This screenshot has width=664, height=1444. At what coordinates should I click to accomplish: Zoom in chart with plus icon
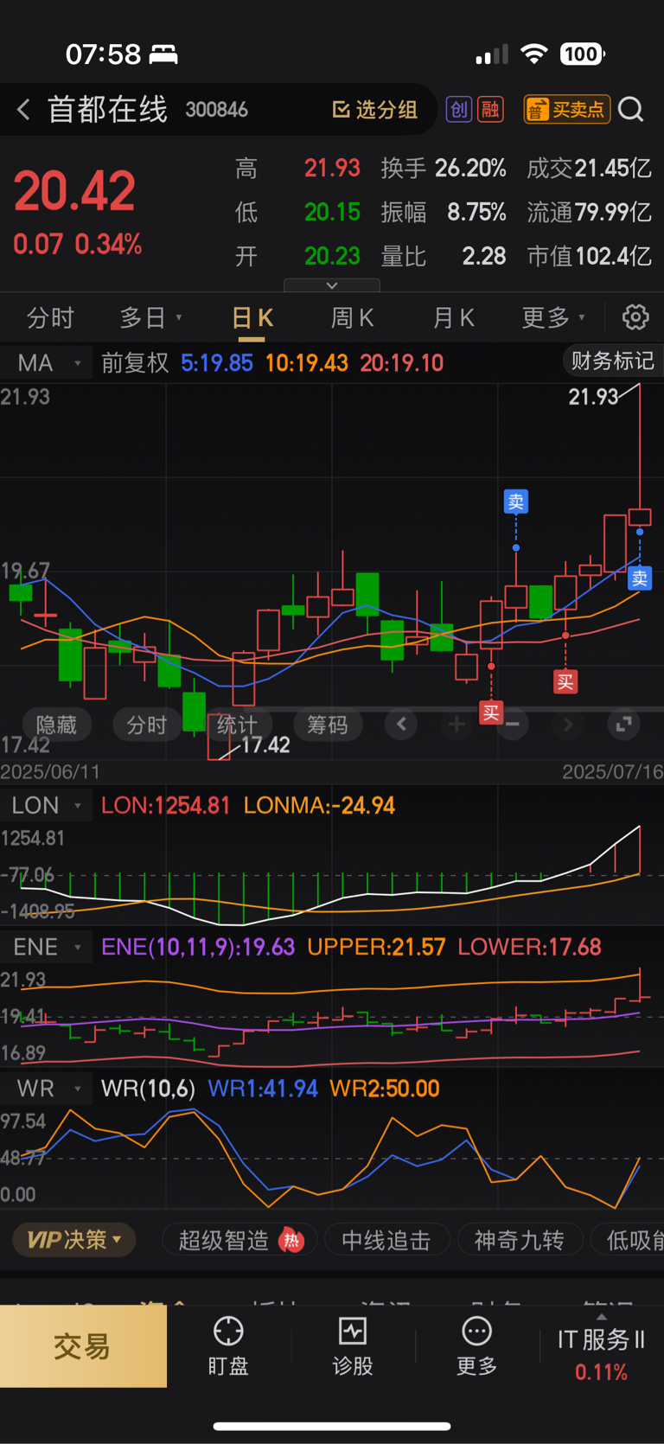coord(456,724)
